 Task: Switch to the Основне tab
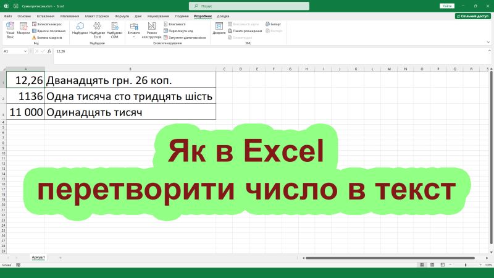24,16
